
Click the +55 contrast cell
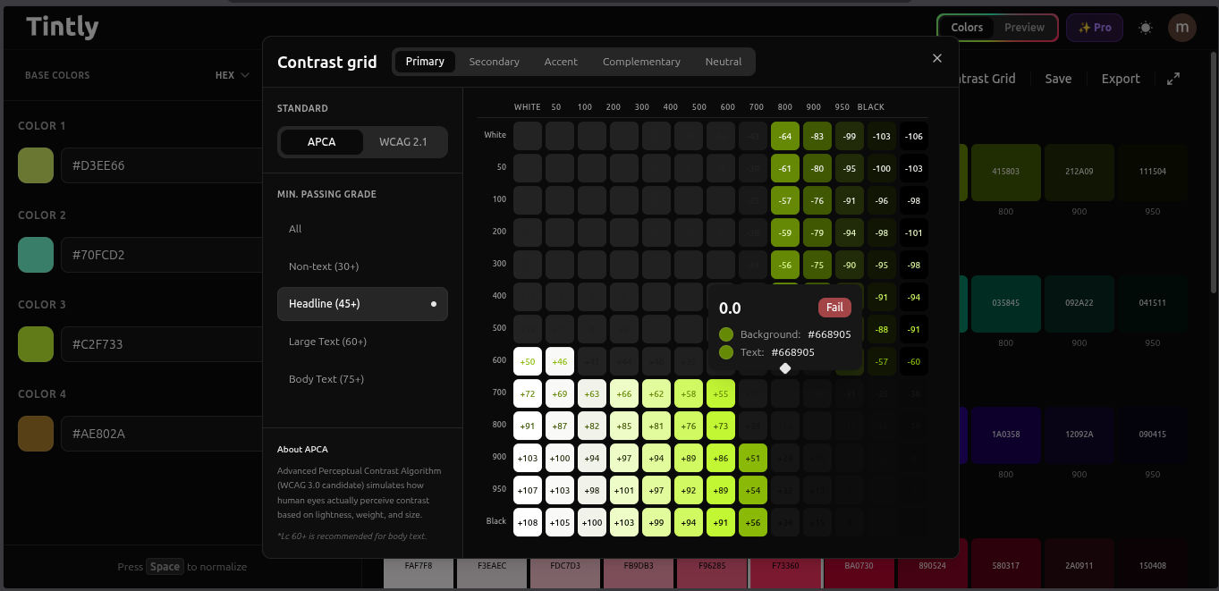click(x=721, y=393)
